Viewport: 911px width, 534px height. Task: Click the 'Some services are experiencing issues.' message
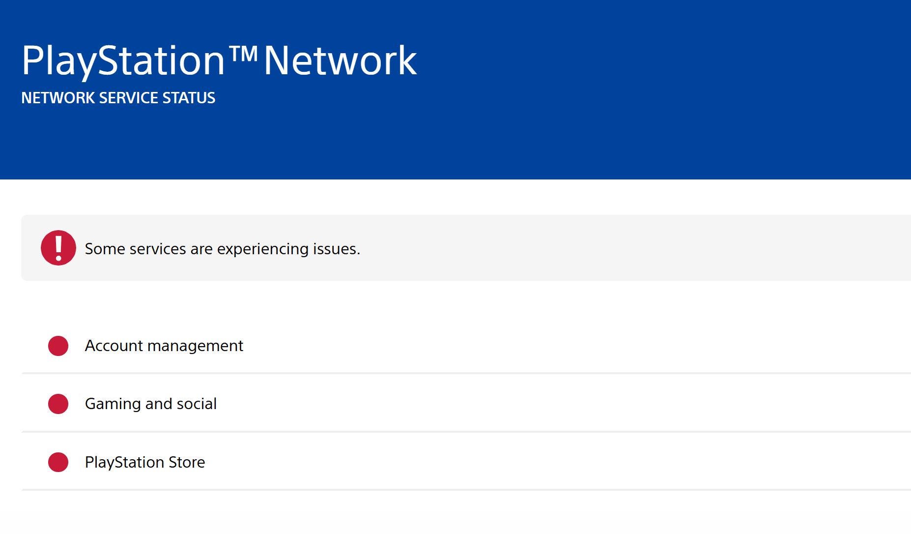click(x=223, y=249)
